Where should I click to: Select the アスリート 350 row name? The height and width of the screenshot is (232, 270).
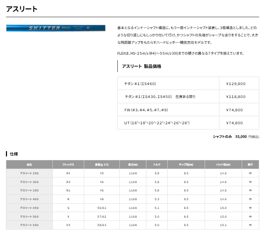coord(29,190)
